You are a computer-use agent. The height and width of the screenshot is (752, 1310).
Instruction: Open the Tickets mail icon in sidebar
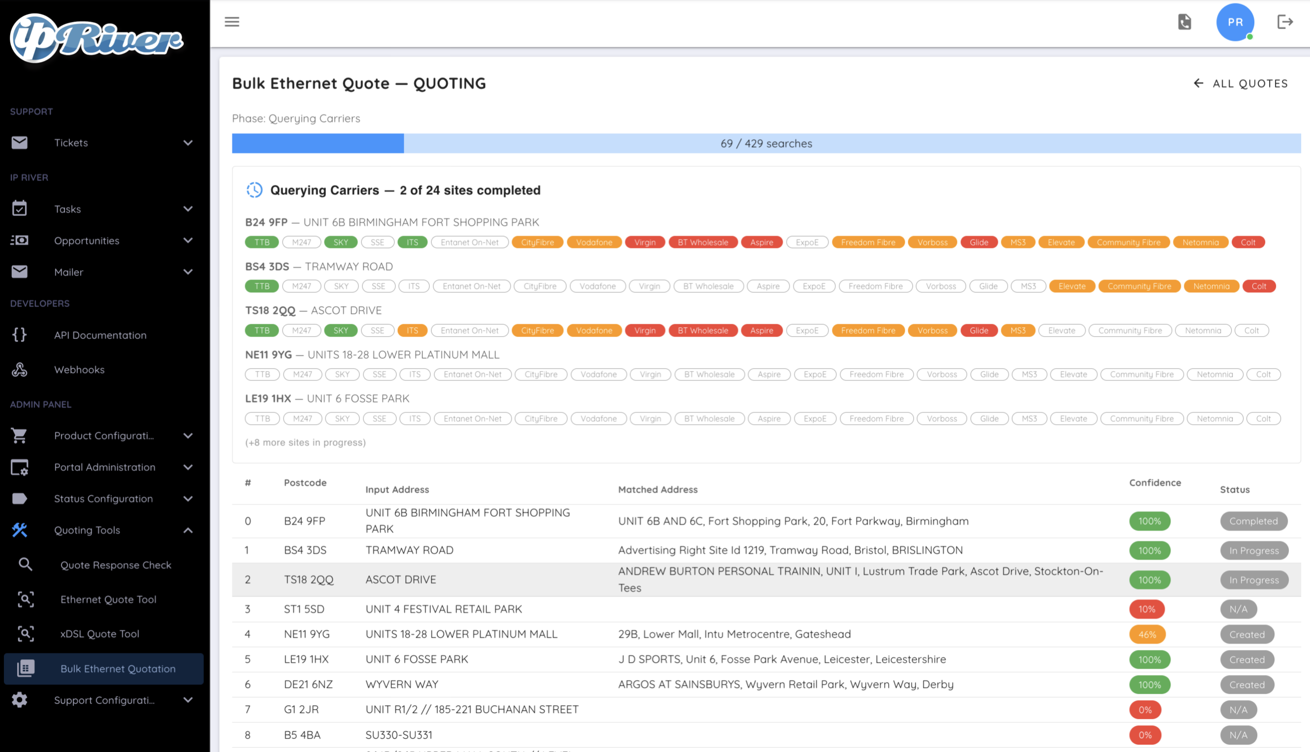pyautogui.click(x=20, y=142)
